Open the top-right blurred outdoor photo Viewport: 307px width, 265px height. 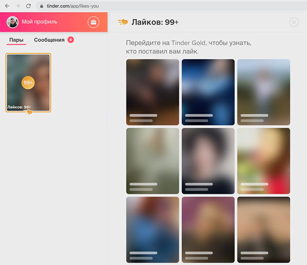tap(264, 92)
